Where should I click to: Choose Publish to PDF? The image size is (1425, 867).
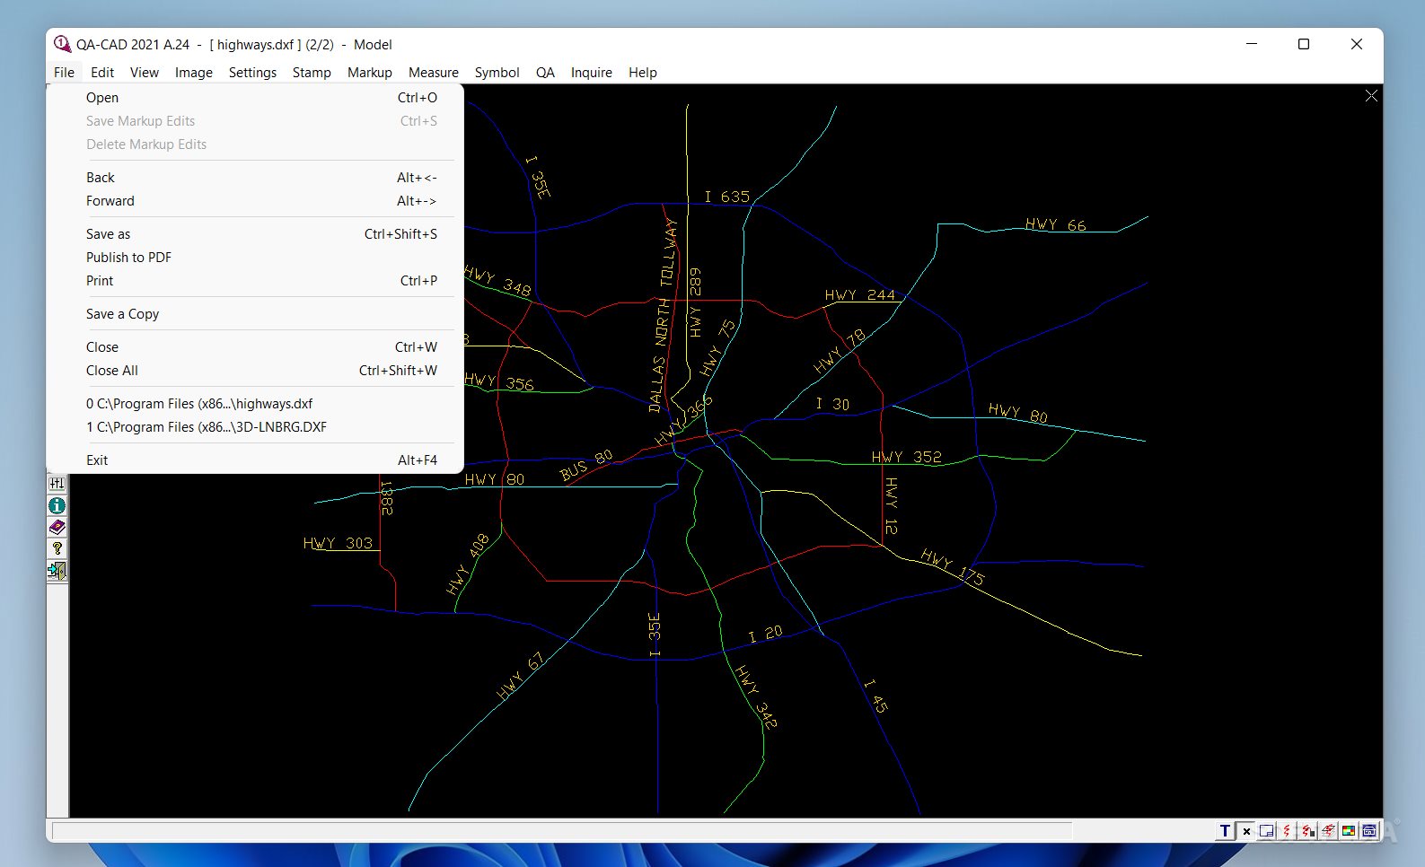click(255, 258)
